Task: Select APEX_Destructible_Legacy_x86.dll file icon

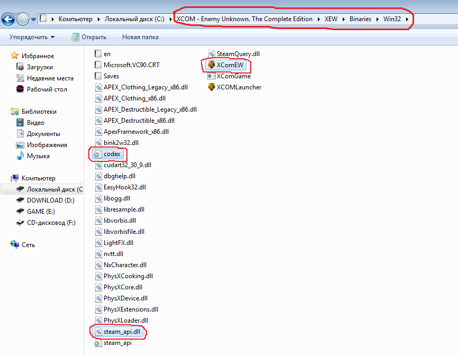Action: click(x=98, y=109)
